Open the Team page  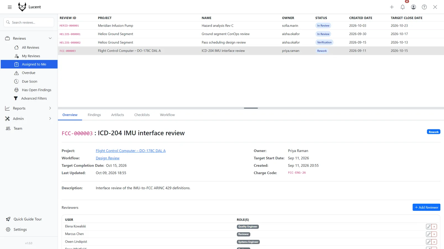(29, 129)
